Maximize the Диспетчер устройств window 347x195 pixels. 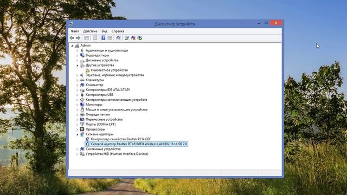coord(266,23)
